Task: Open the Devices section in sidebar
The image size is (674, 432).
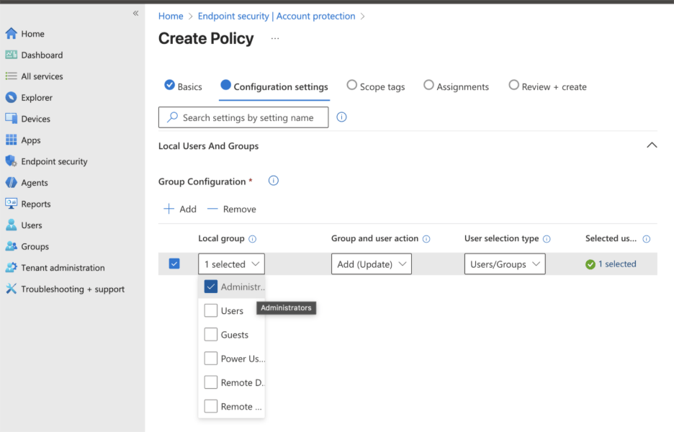Action: click(35, 118)
